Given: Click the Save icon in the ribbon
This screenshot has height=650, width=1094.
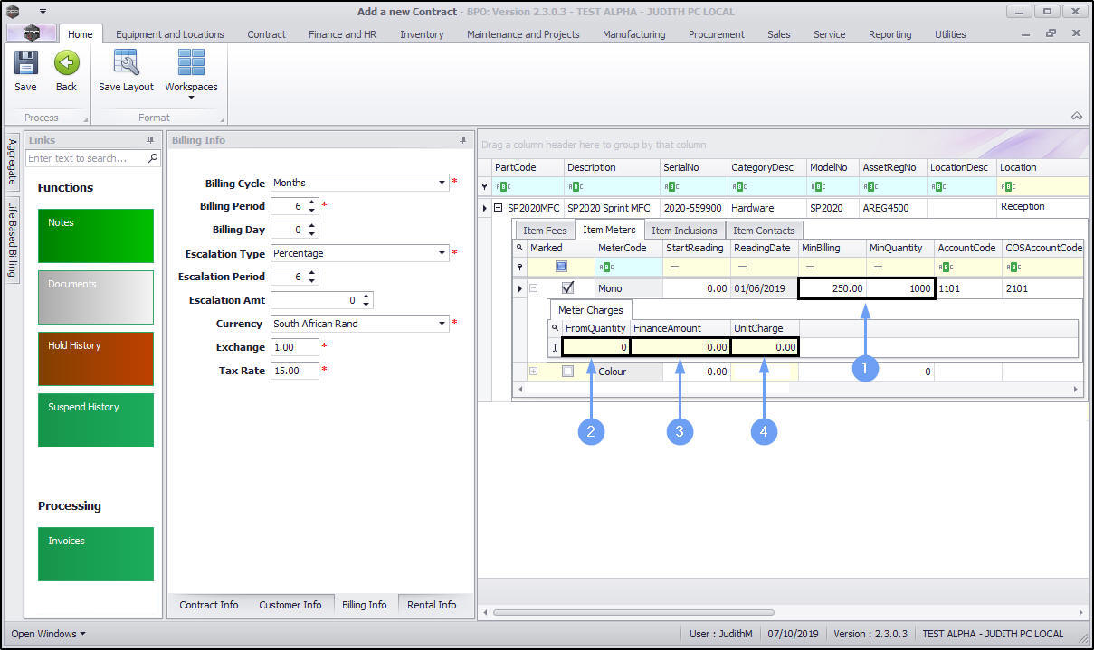Looking at the screenshot, I should tap(25, 63).
